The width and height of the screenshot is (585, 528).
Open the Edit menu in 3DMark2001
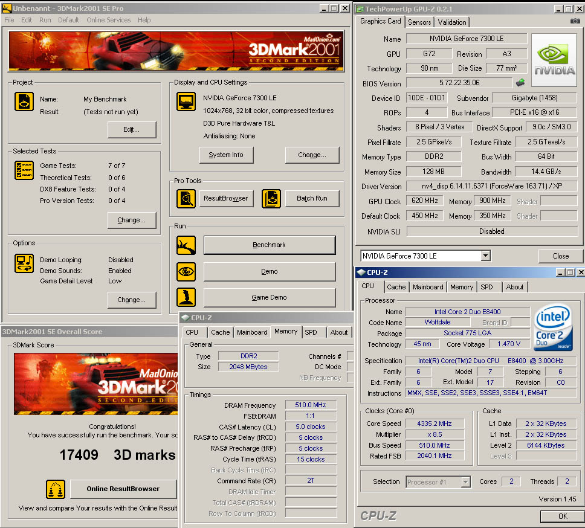pyautogui.click(x=27, y=20)
